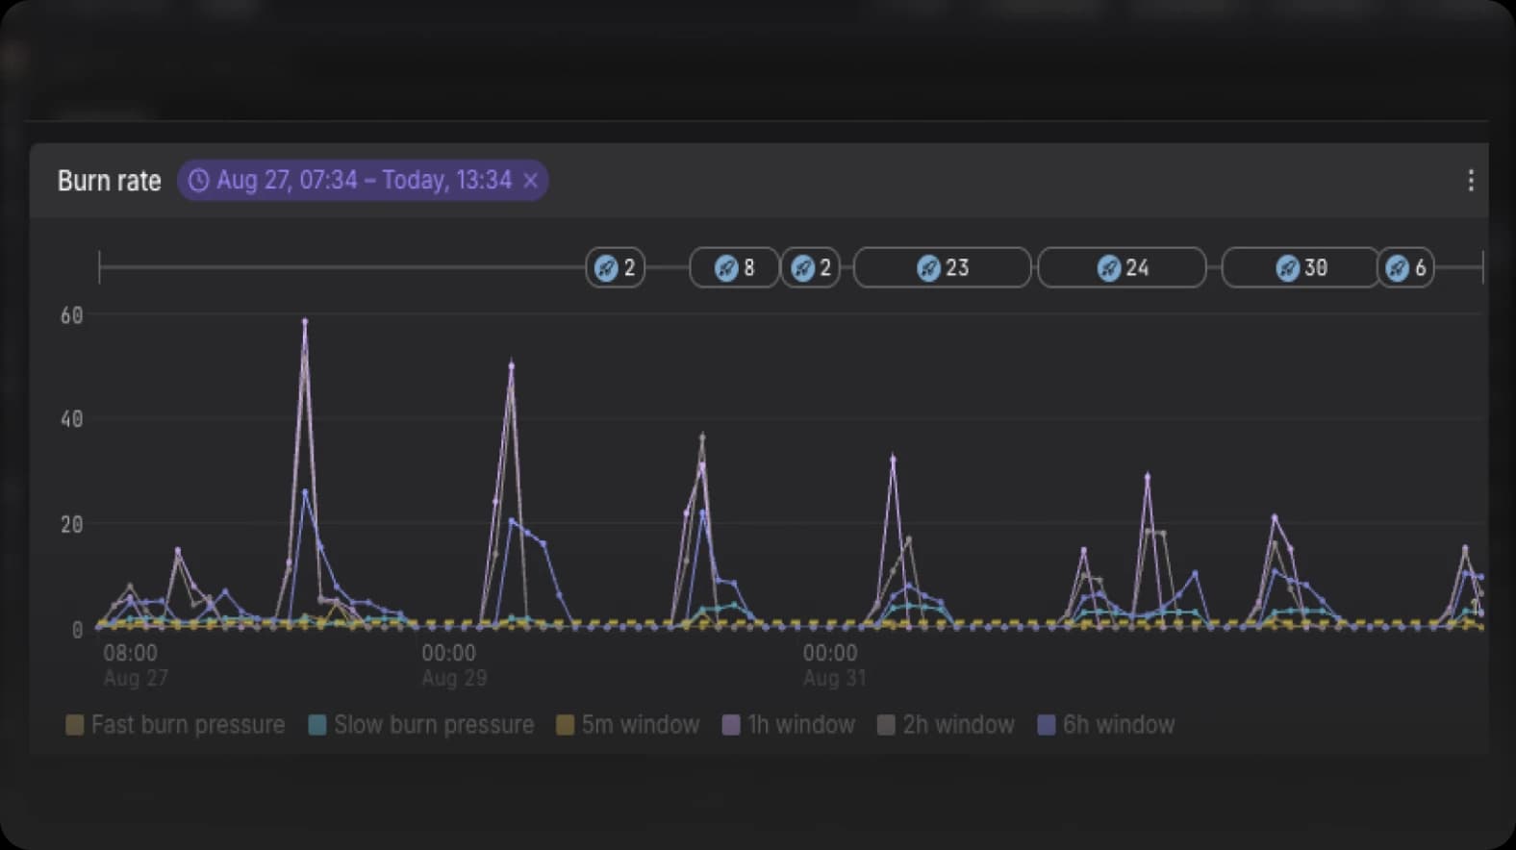Image resolution: width=1516 pixels, height=850 pixels.
Task: Open the Aug 27, 07:34 – Today time range
Action: [x=363, y=181]
